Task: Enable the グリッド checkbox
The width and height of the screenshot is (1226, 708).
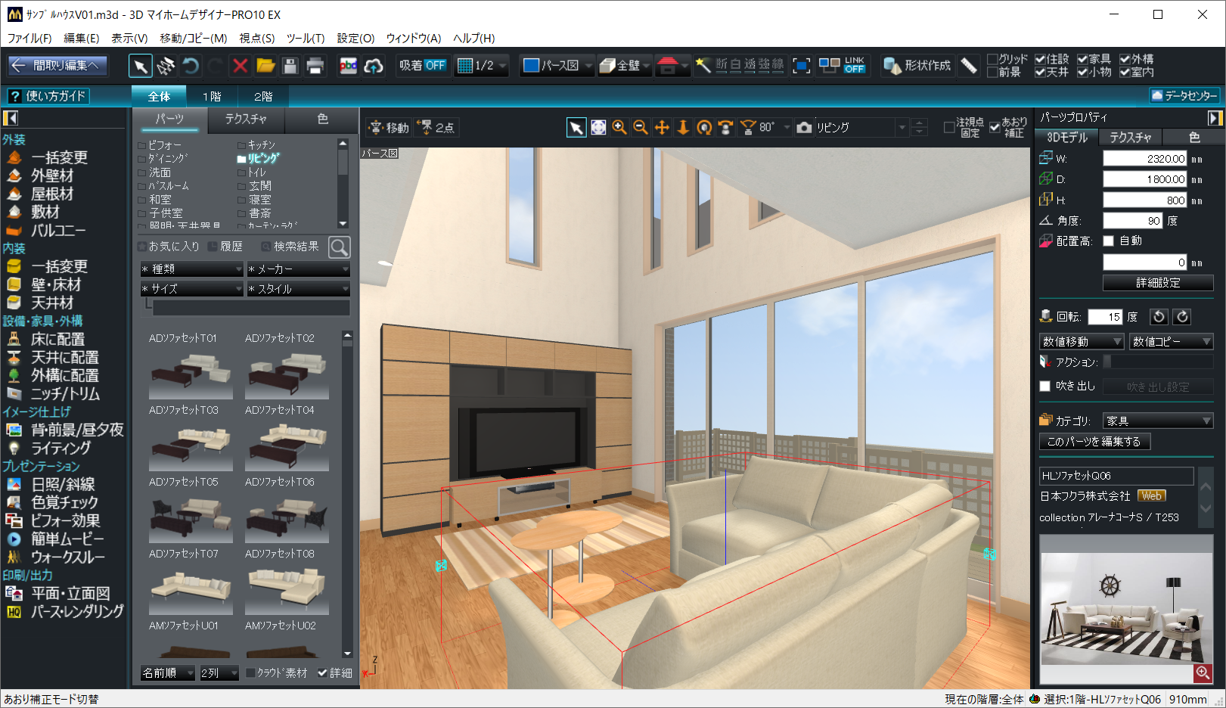Action: pos(993,59)
